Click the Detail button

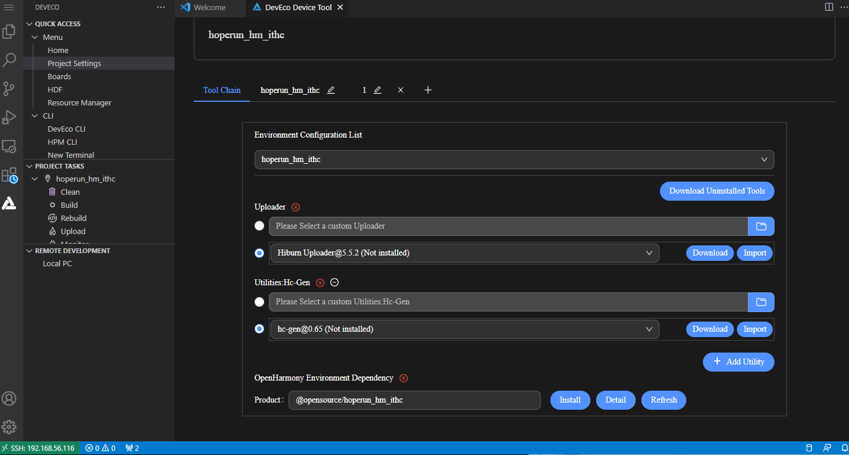click(x=616, y=400)
